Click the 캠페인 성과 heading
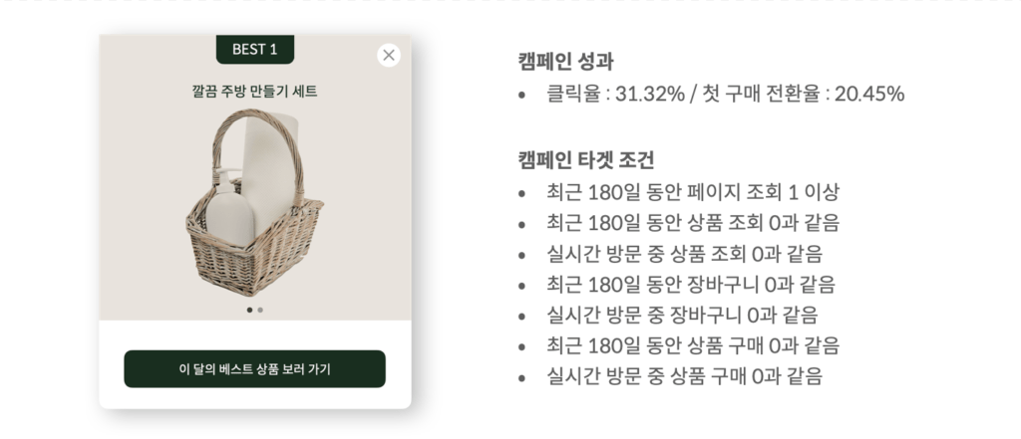Viewport: 1021px width, 439px height. [566, 61]
